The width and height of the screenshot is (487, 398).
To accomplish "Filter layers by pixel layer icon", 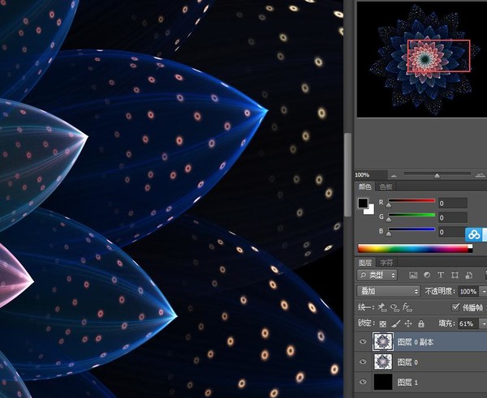I will coord(413,275).
